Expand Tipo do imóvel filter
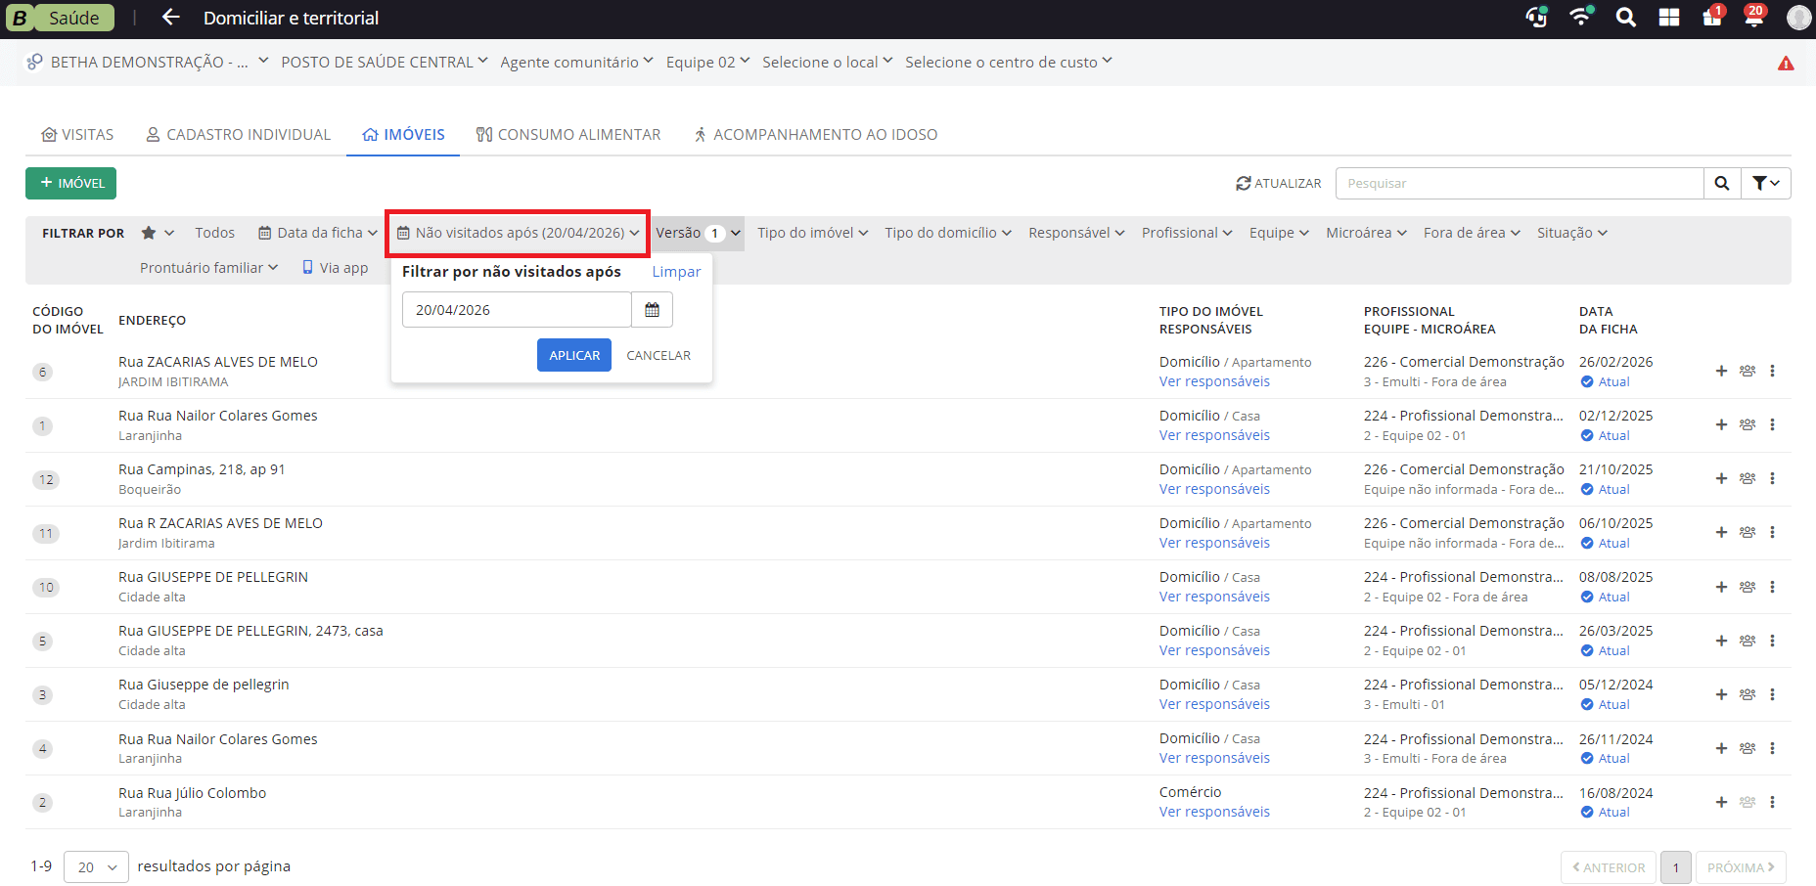 pyautogui.click(x=812, y=233)
